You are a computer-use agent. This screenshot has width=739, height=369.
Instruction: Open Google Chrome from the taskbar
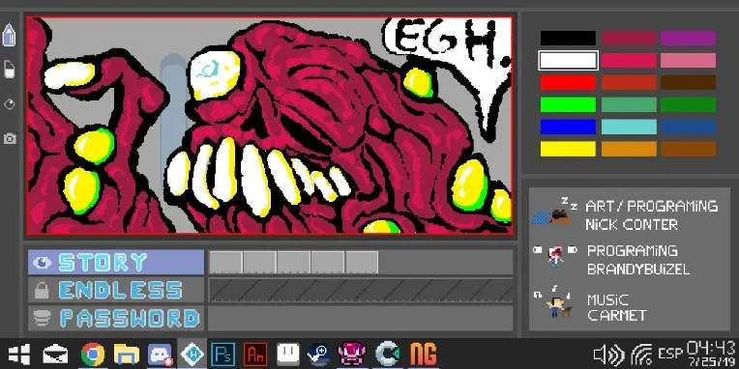[x=93, y=355]
